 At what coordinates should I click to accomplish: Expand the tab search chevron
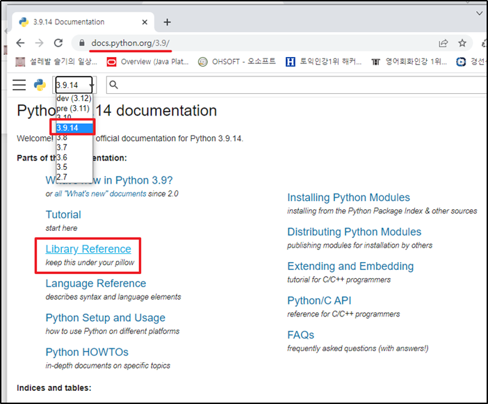[x=479, y=13]
